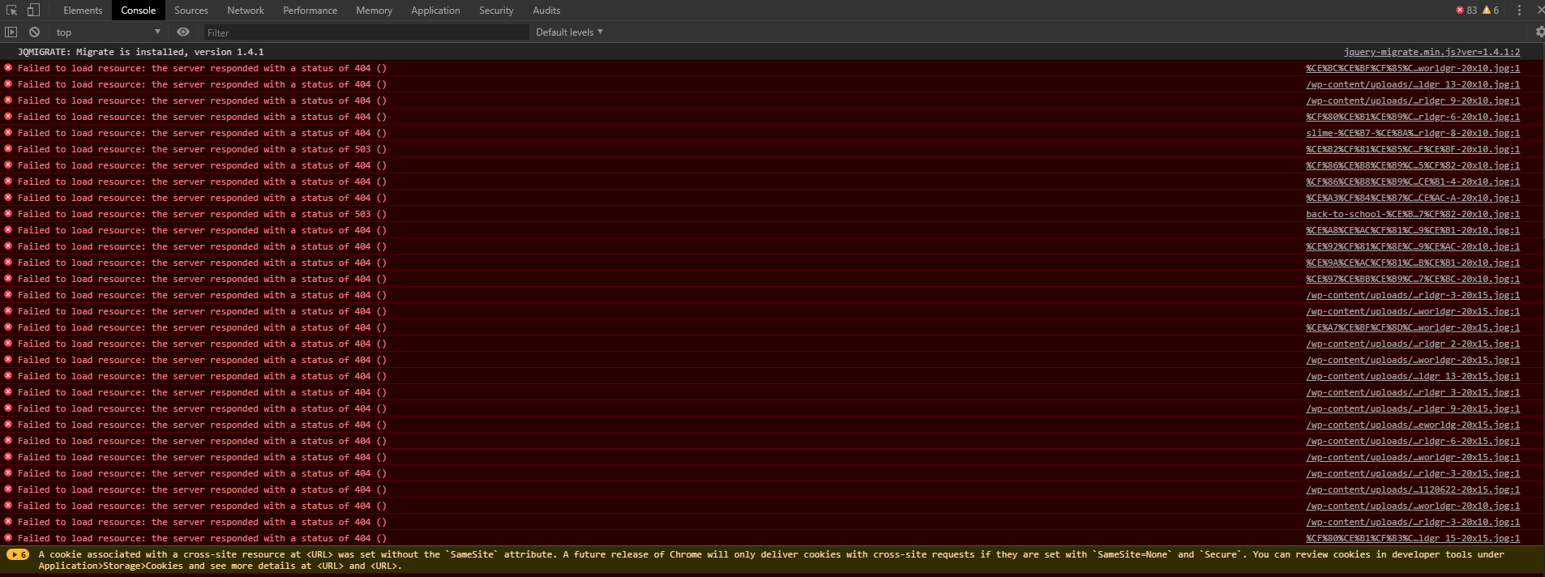Open the %CE%A3%CF%84 CE%AC-A-20x10.jpg link
This screenshot has height=577, width=1545.
pyautogui.click(x=1413, y=198)
